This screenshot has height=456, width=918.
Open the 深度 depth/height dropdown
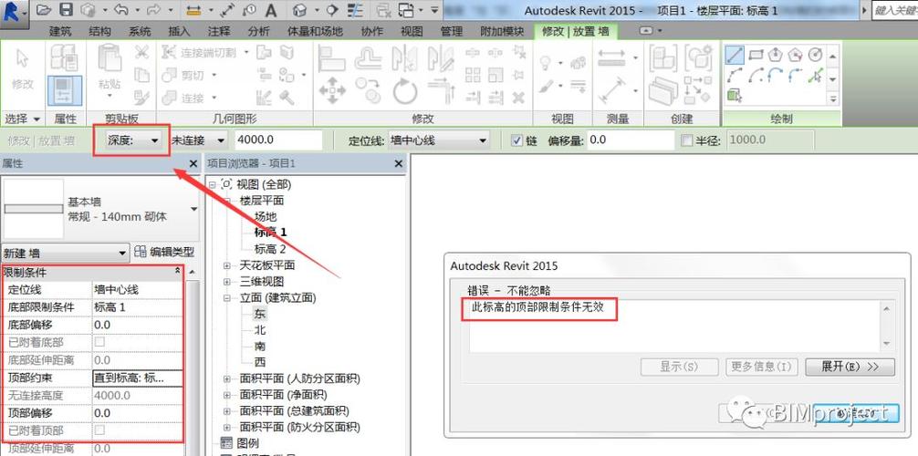pos(133,140)
